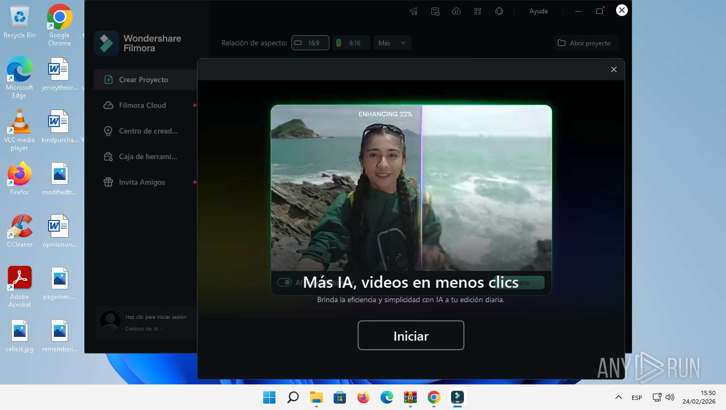Select the jerseytheor Word document on desktop
Viewport: 726px width, 410px height.
click(59, 74)
